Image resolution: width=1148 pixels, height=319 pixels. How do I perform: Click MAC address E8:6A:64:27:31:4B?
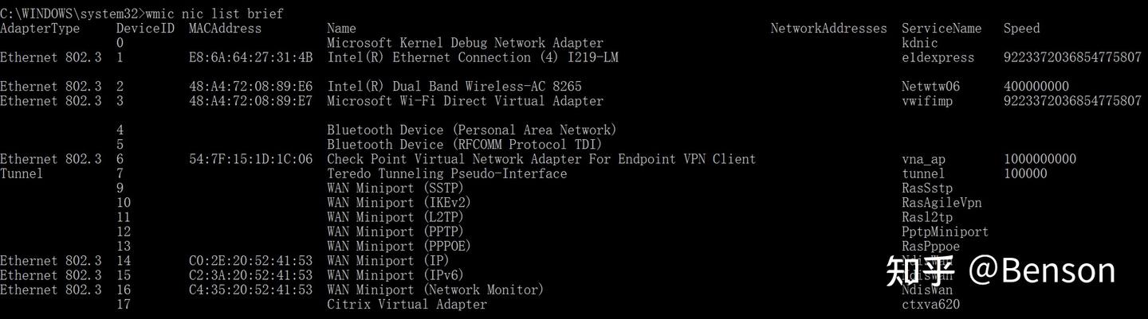250,57
